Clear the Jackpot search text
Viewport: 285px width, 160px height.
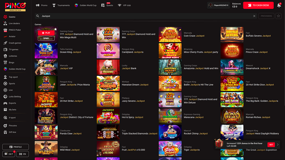[254, 16]
